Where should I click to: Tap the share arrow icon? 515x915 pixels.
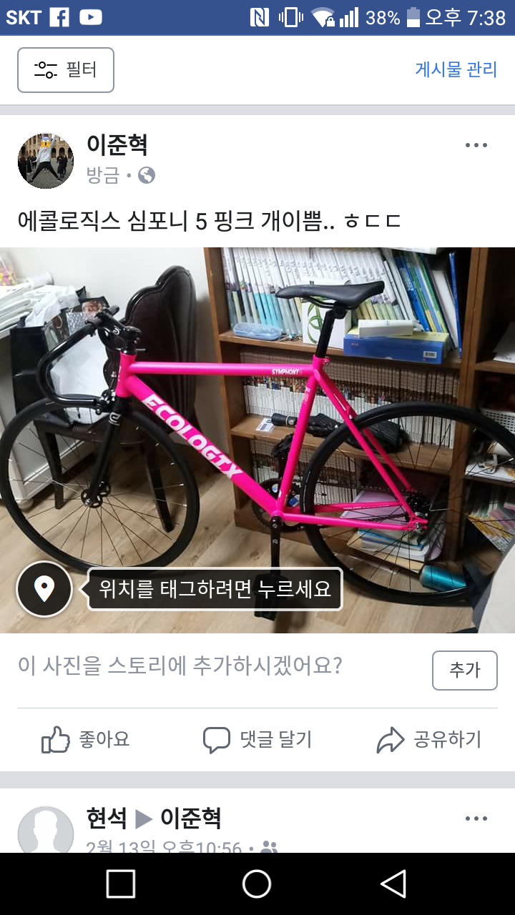[391, 740]
